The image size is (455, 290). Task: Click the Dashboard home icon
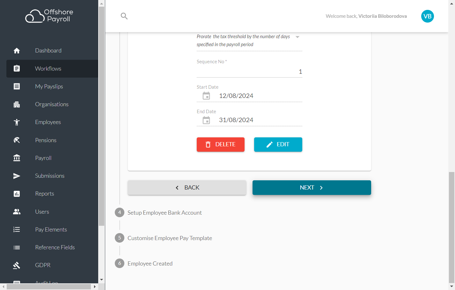[x=17, y=51]
